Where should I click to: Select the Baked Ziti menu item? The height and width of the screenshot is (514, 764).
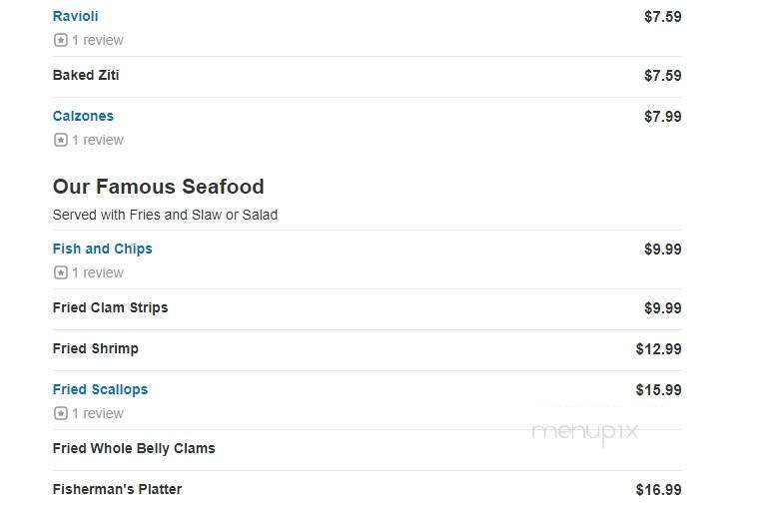(x=86, y=76)
